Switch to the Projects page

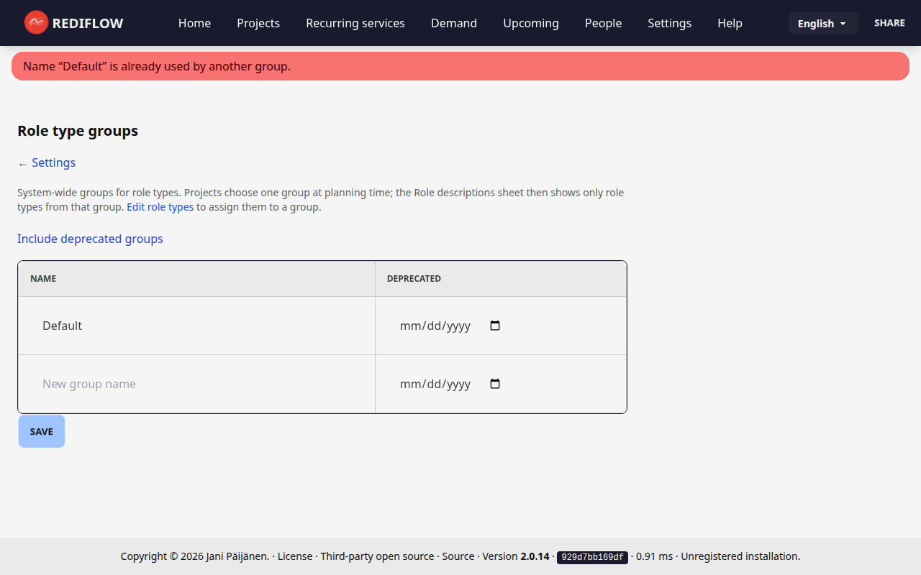tap(258, 23)
